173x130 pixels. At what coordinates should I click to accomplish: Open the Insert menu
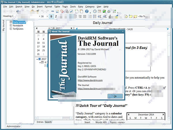click(x=40, y=7)
